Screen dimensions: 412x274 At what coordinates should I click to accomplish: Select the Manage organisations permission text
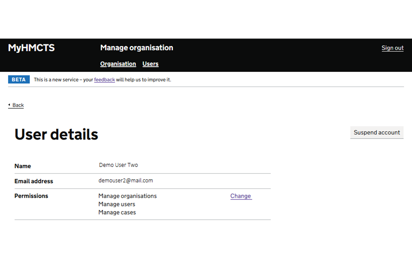127,196
